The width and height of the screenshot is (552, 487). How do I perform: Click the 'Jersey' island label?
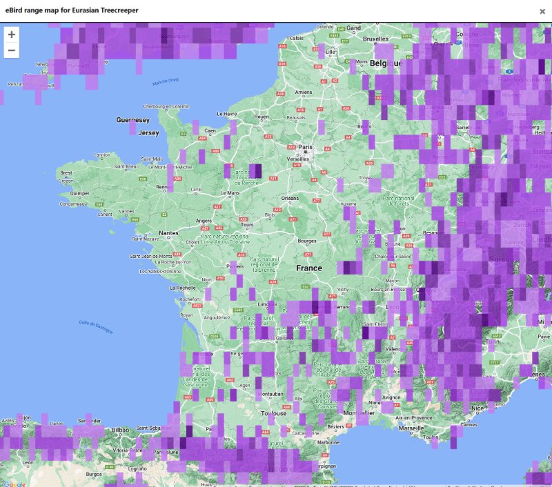(148, 132)
